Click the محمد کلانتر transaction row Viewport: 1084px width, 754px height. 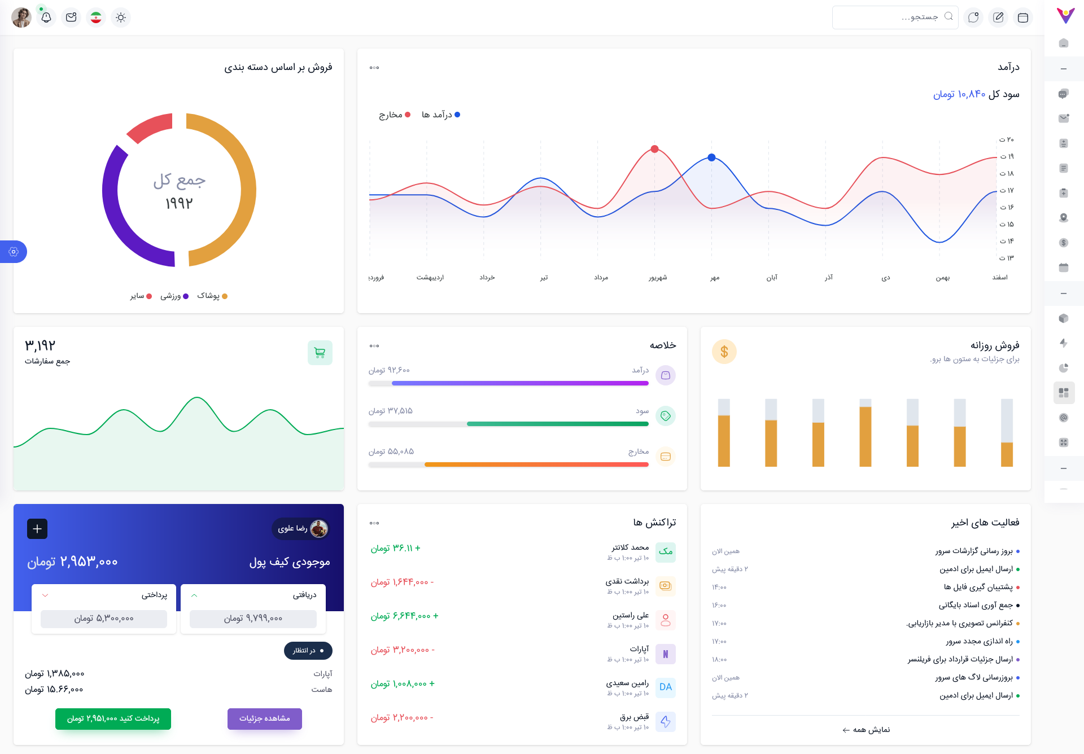click(x=522, y=552)
